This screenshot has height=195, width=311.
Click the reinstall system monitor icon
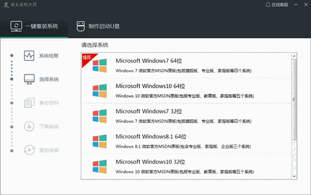pos(16,26)
